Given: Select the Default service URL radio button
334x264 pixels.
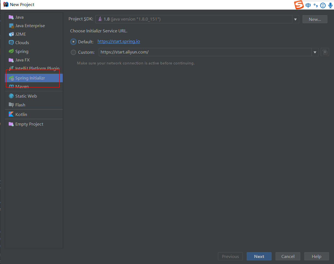Looking at the screenshot, I should pyautogui.click(x=73, y=42).
